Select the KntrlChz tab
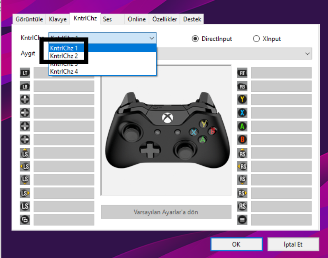Screen dimensions: 328x258 (85, 19)
